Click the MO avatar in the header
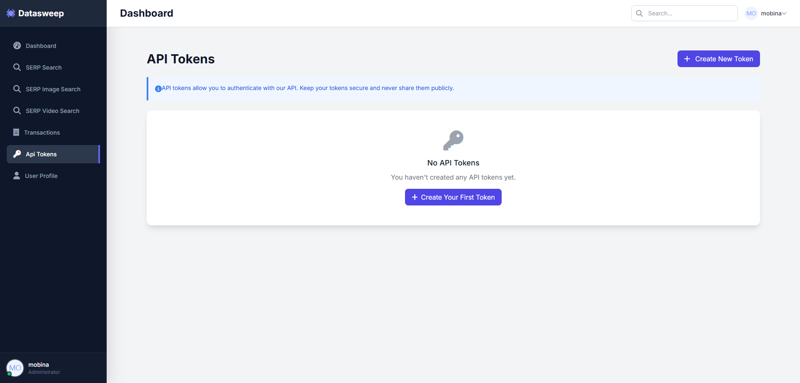800x383 pixels. coord(751,13)
